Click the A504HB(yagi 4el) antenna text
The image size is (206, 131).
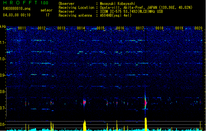pyautogui.click(x=116, y=15)
